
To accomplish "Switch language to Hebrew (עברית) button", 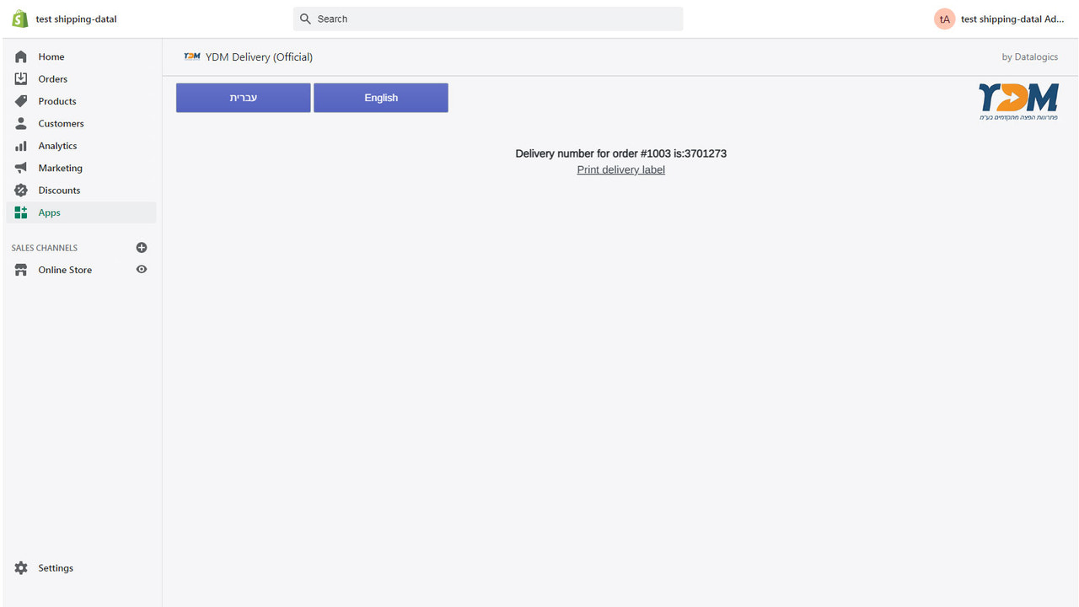I will 244,98.
